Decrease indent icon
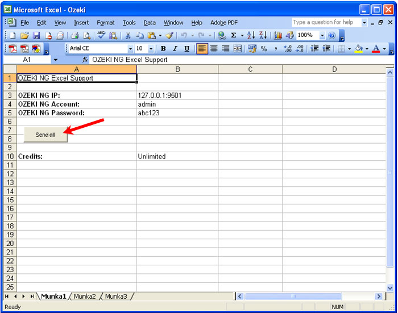398x313 pixels. (314, 49)
